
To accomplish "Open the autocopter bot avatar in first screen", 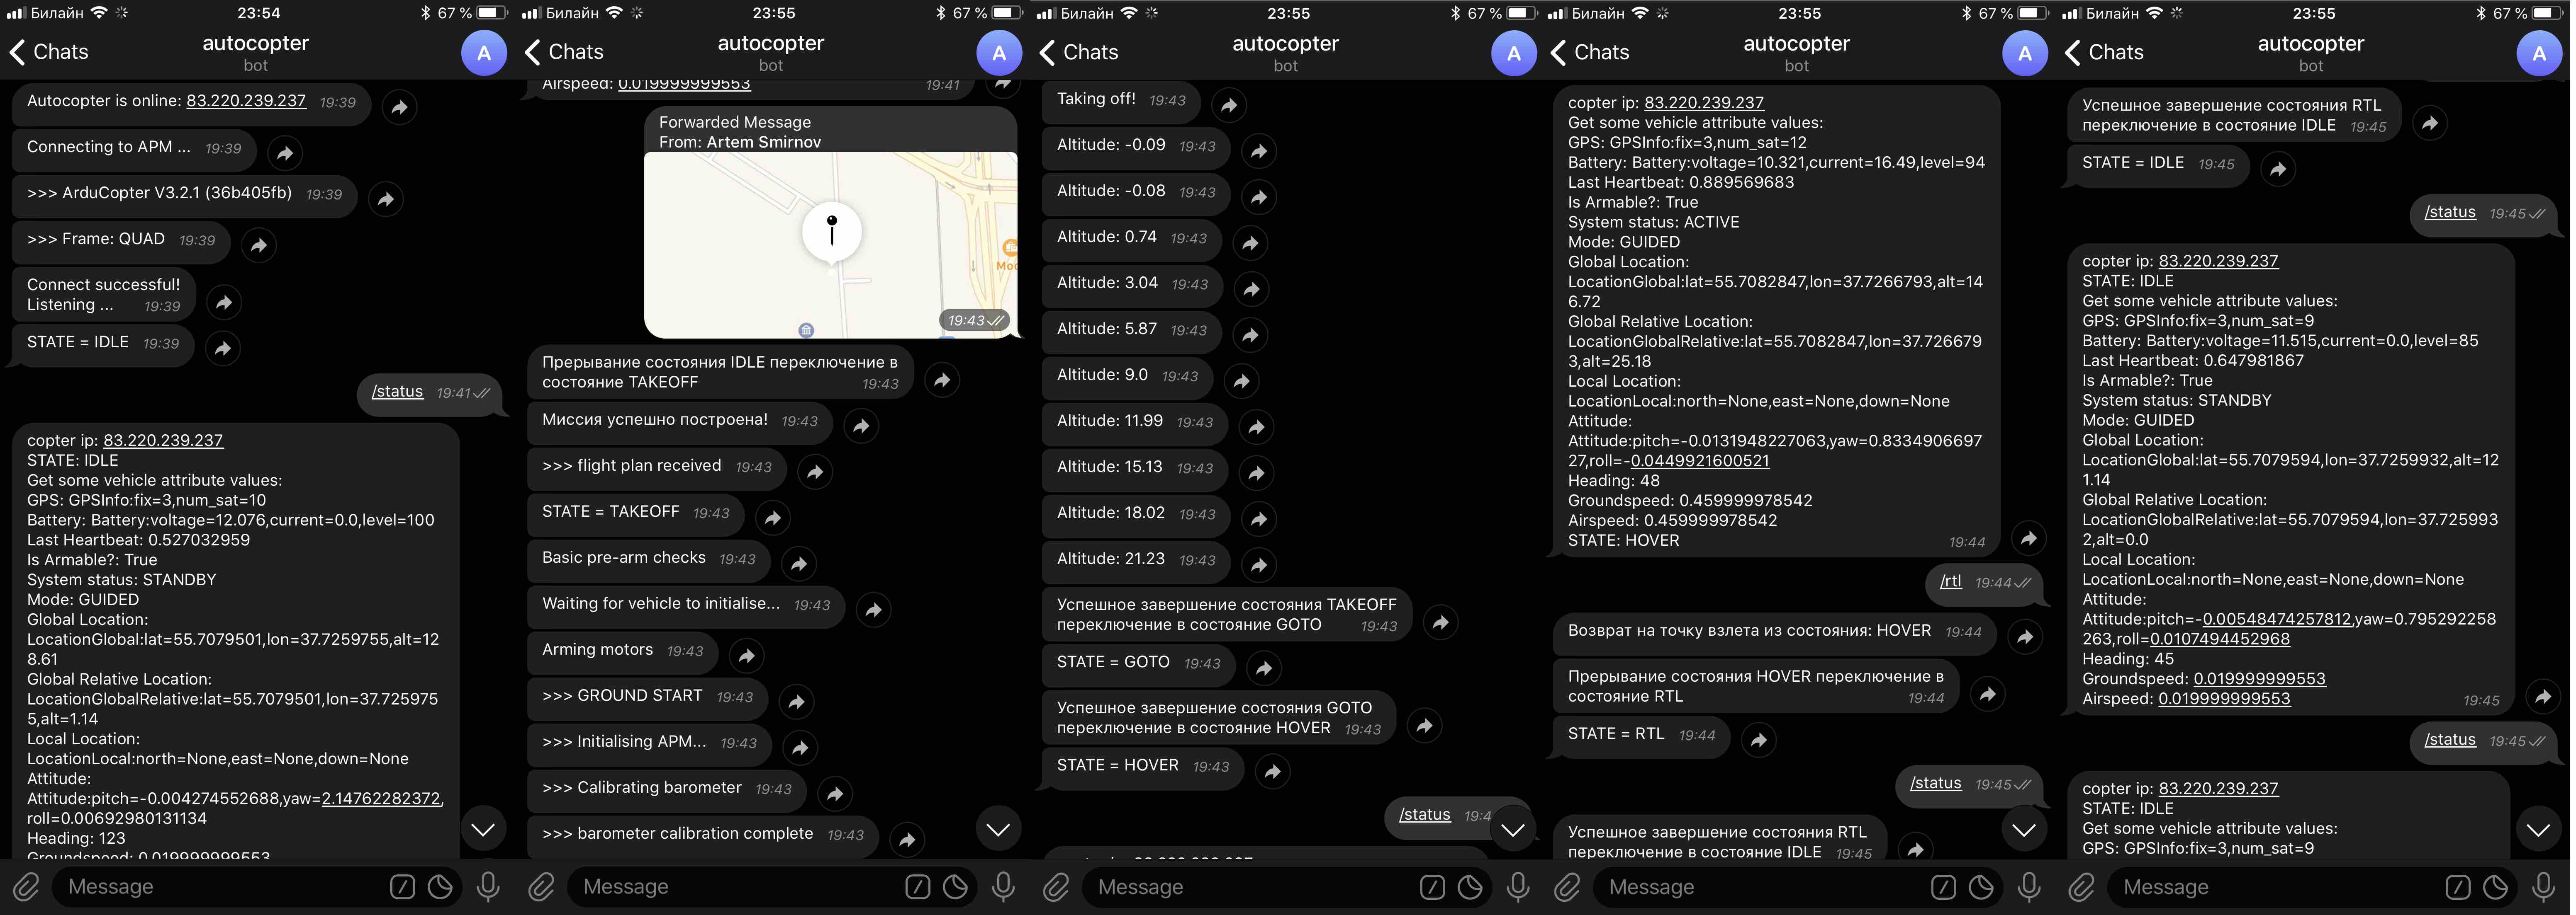I will pos(484,53).
